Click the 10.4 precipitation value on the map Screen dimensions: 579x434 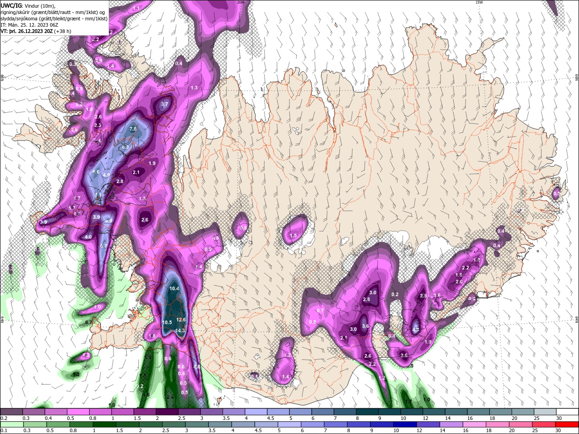[174, 288]
